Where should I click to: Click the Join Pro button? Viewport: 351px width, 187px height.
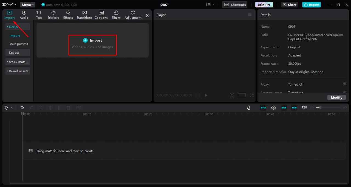264,5
